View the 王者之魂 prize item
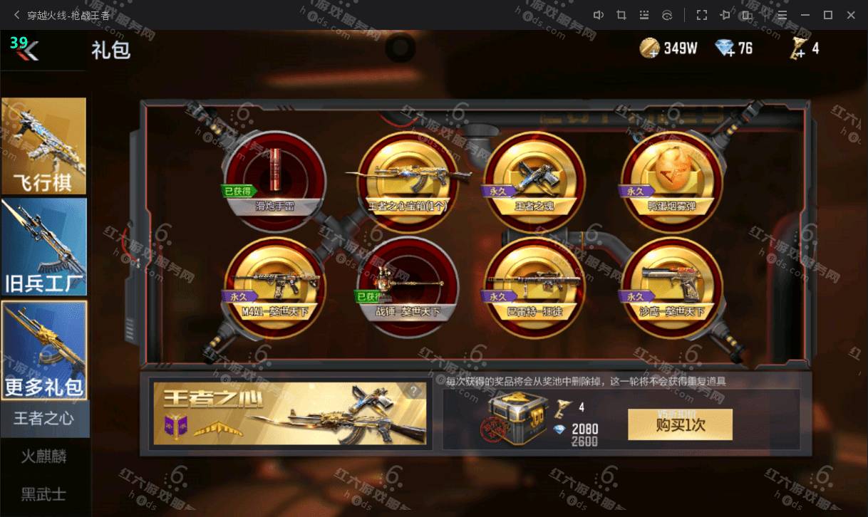868x517 pixels. (x=534, y=182)
